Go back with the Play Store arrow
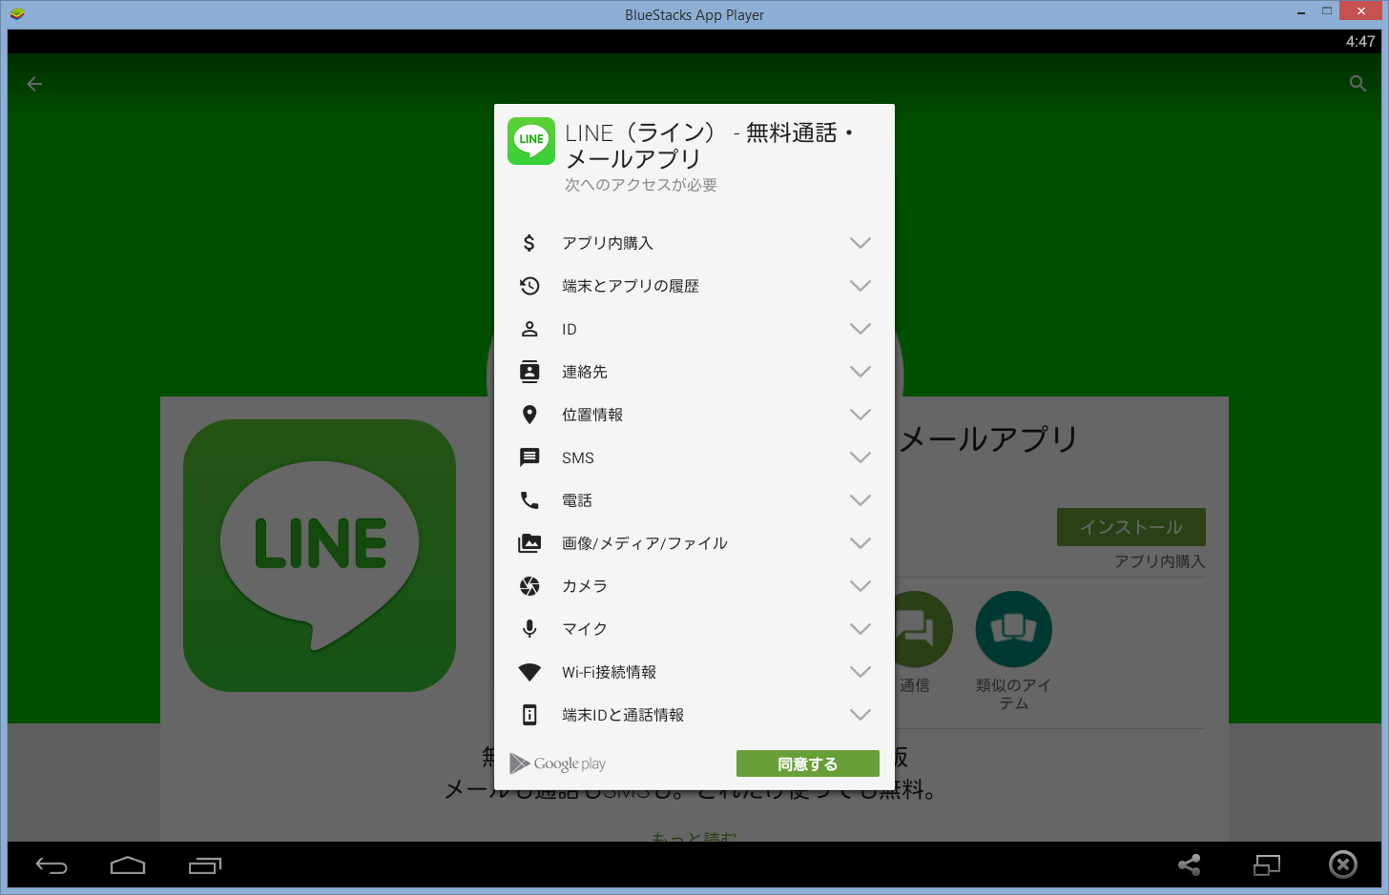 click(34, 84)
